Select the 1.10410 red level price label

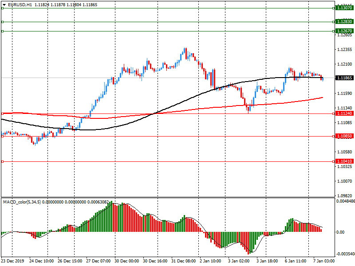(x=344, y=161)
